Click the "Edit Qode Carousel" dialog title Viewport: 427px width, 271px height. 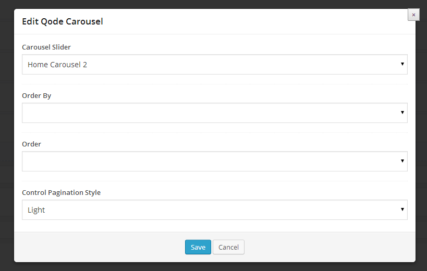62,22
